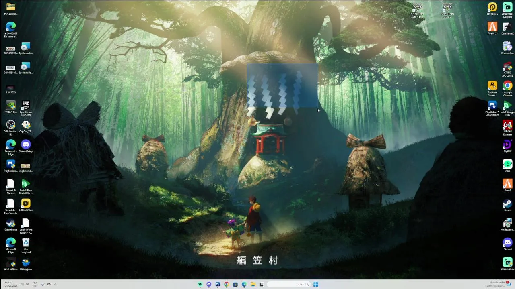Select the Steam desktop shortcut
Viewport: 515px width, 289px height.
tap(507, 206)
